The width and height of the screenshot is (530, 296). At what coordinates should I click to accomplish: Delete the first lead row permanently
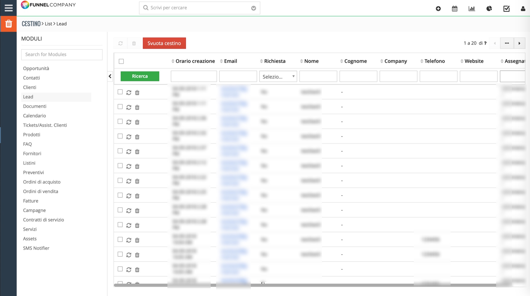pyautogui.click(x=137, y=92)
